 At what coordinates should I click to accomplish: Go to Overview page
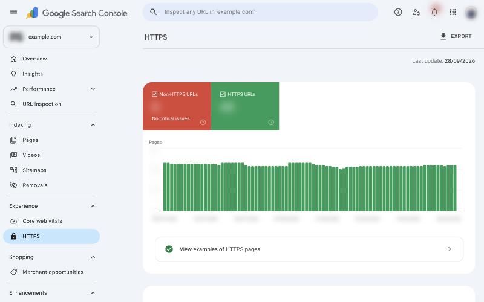[x=51, y=59]
